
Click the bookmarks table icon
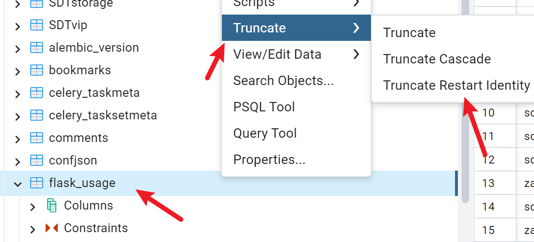[36, 70]
